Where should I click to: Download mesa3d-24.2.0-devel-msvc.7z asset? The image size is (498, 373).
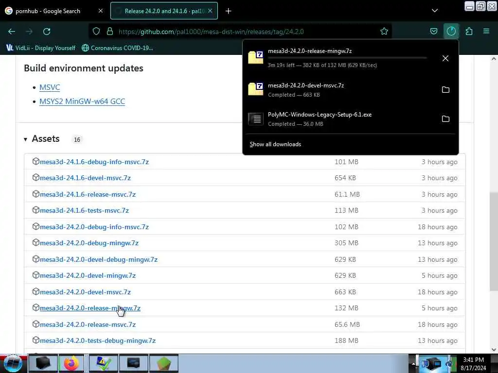85,292
